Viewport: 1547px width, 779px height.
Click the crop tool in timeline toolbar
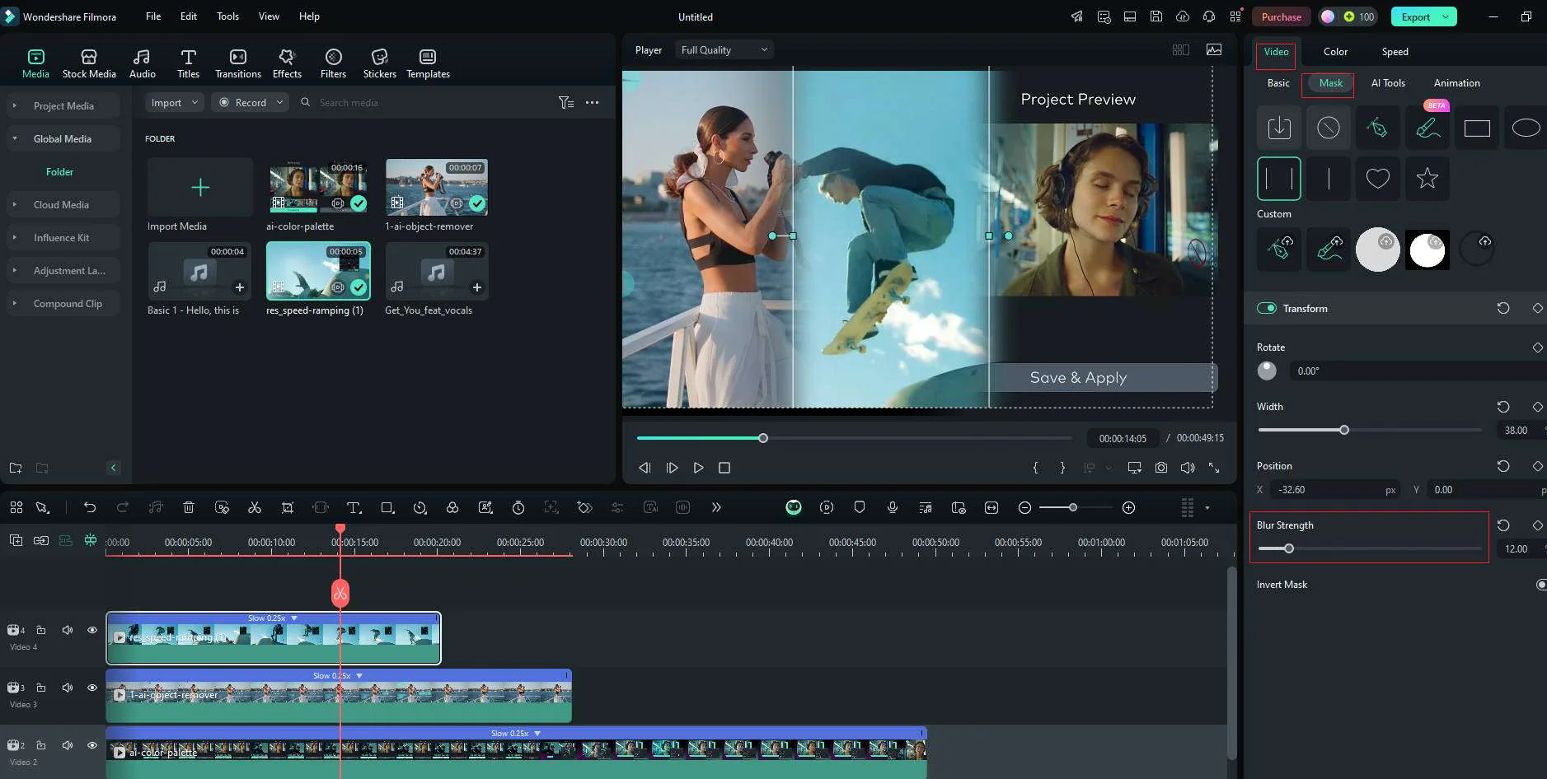click(x=288, y=508)
